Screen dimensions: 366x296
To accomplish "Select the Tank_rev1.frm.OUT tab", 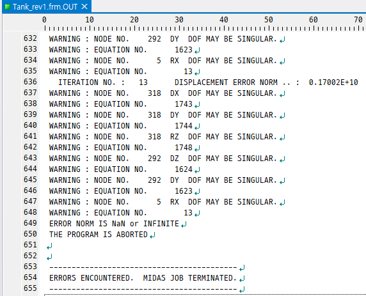I will coord(47,6).
